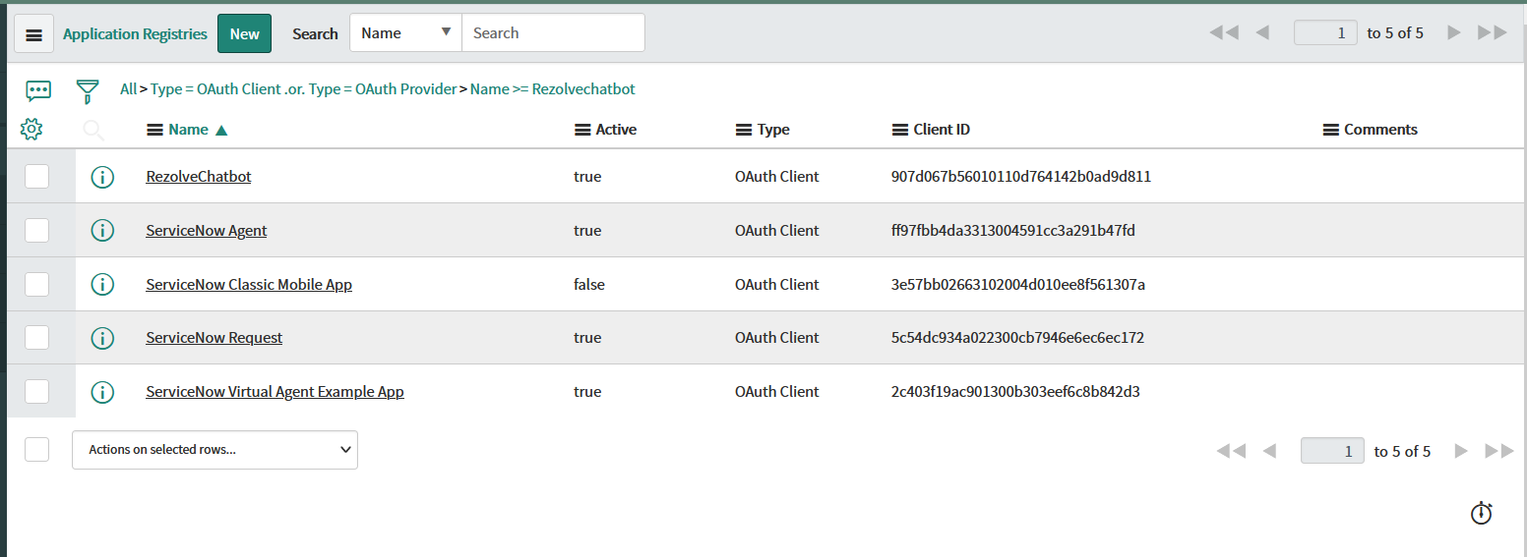The image size is (1527, 557).
Task: Open personalize list gear icon
Action: (31, 129)
